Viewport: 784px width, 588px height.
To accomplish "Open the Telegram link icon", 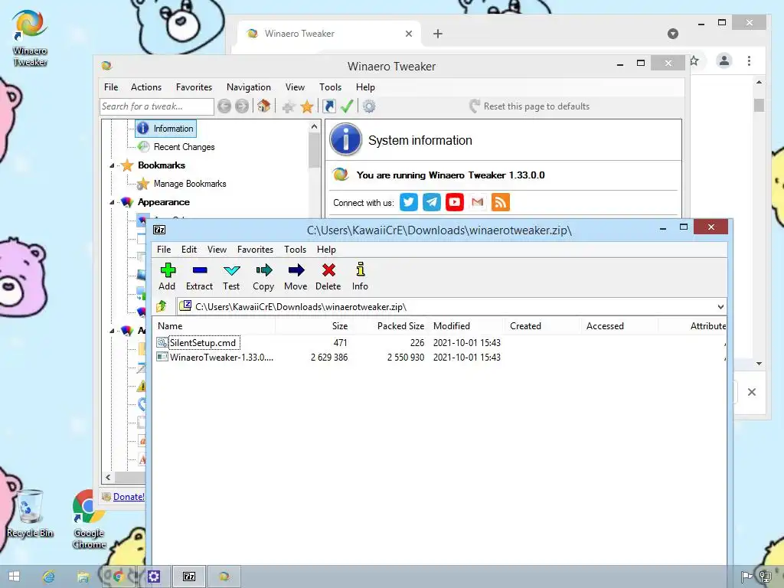I will pyautogui.click(x=432, y=202).
